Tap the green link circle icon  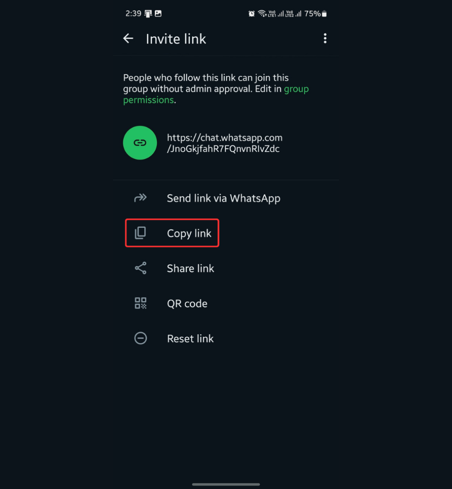pos(140,143)
